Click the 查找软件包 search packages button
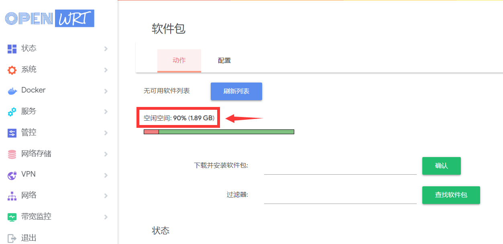This screenshot has height=244, width=503. [x=451, y=195]
